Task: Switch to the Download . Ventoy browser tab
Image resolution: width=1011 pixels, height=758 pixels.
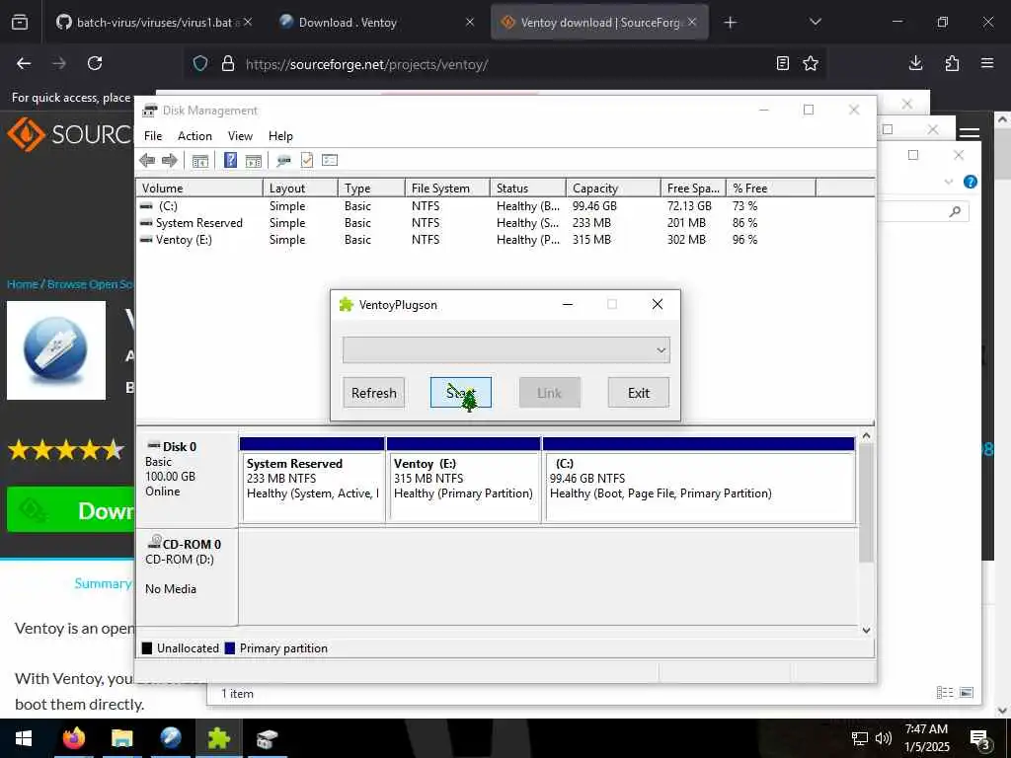Action: (x=377, y=23)
